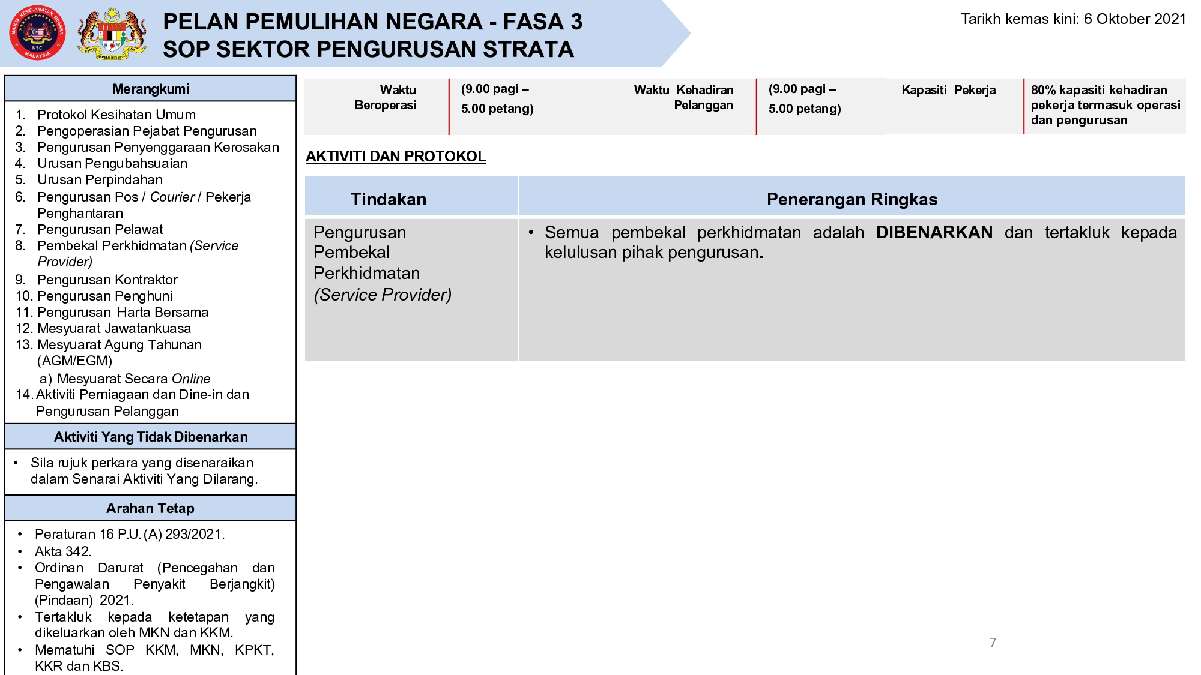Click the Tindakan column header
Viewport: 1201px width, 675px height.
click(x=389, y=199)
